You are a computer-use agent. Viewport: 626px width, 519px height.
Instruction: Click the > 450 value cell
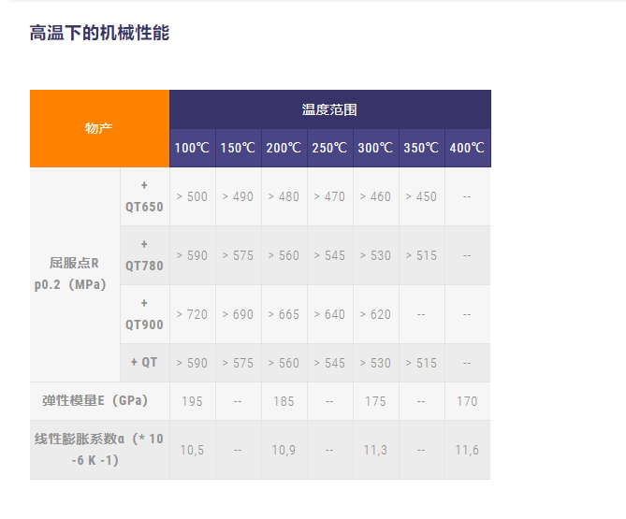pyautogui.click(x=422, y=196)
